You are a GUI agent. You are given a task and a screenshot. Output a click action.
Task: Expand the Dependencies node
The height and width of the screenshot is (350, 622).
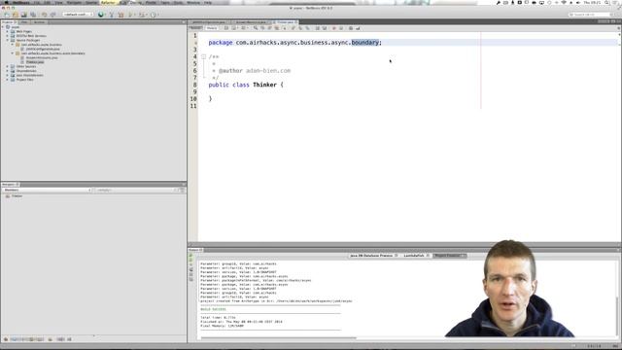pos(7,71)
